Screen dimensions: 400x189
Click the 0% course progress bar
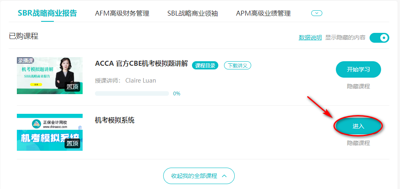click(x=132, y=93)
